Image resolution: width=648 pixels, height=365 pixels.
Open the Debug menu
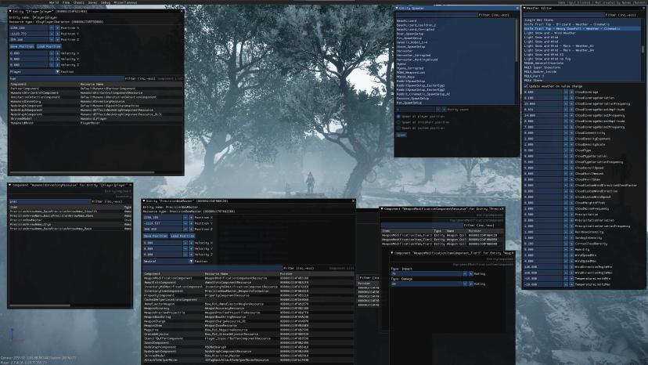pos(106,2)
